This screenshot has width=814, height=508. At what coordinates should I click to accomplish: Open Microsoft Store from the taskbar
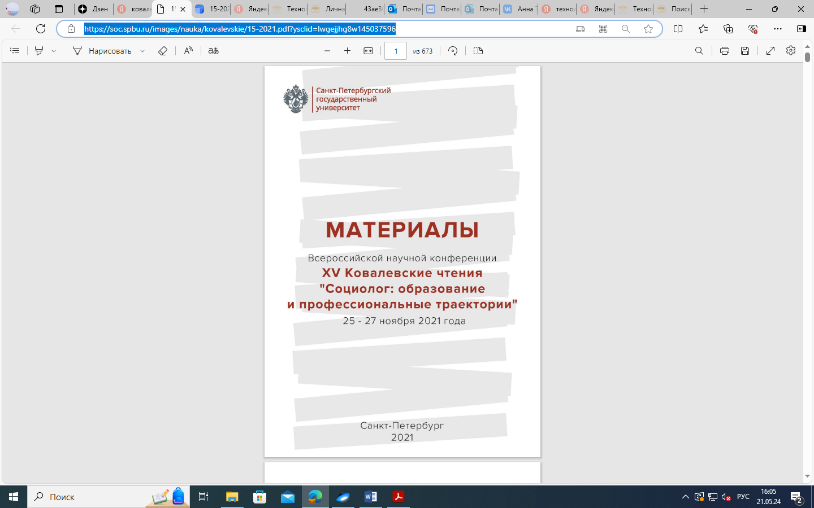pos(259,497)
